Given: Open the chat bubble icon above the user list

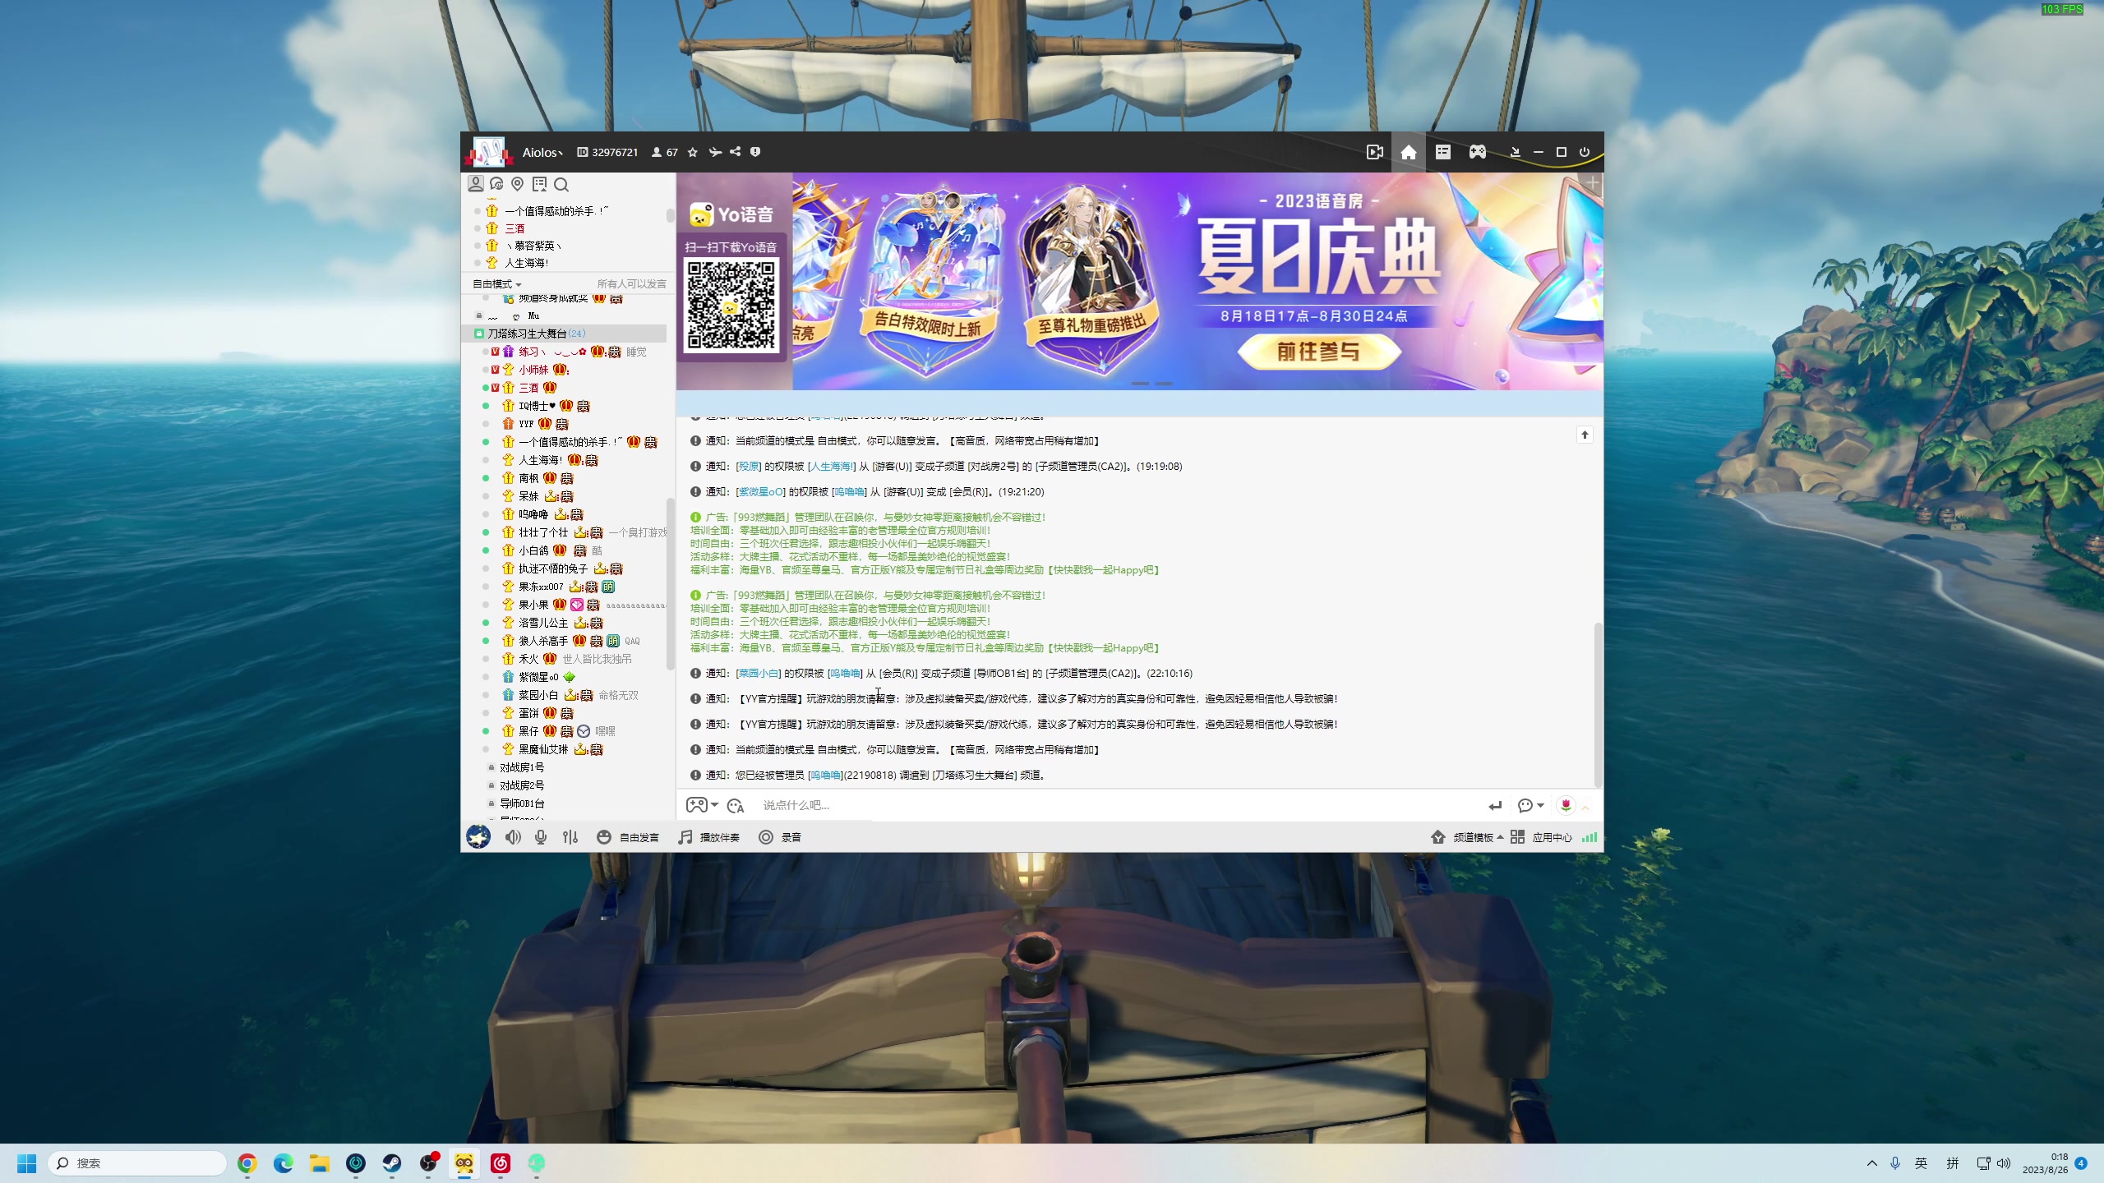Looking at the screenshot, I should [496, 184].
